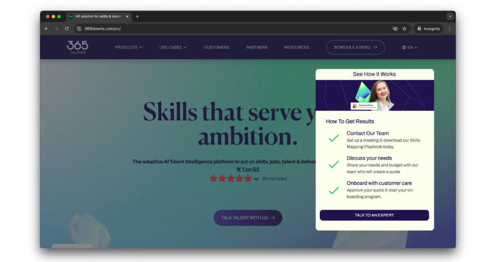Open the Customers menu item
This screenshot has width=498, height=262.
coord(216,47)
